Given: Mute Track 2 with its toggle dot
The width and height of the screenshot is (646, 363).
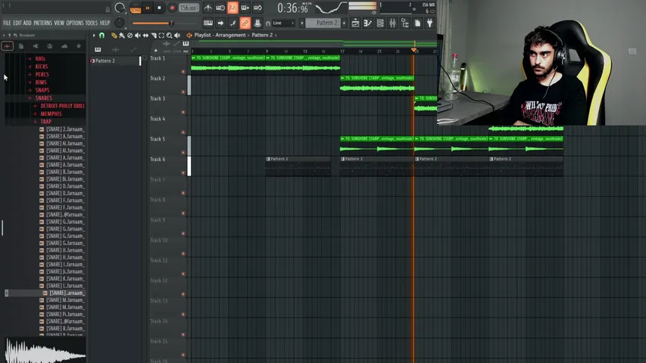Looking at the screenshot, I should [183, 92].
